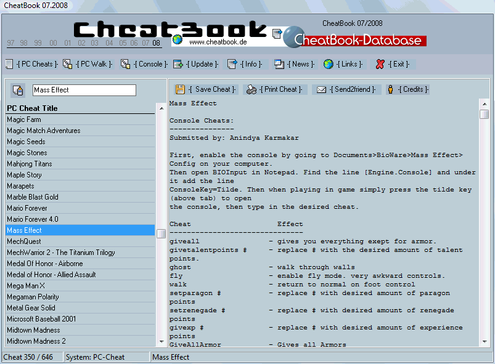The image size is (495, 364).
Task: Open the Info menu item
Action: coord(251,64)
